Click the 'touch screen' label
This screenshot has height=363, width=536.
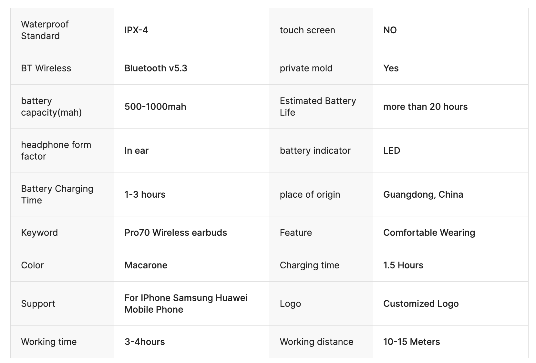click(x=307, y=30)
